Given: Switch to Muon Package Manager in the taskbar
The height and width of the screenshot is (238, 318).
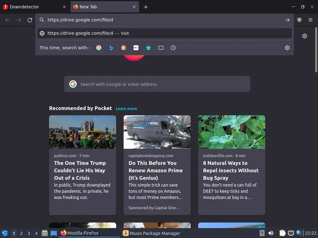Looking at the screenshot, I should click(151, 233).
